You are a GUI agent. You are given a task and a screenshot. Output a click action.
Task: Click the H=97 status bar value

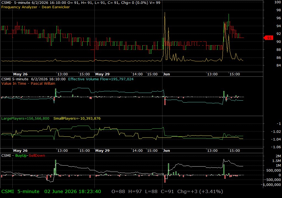(x=135, y=191)
